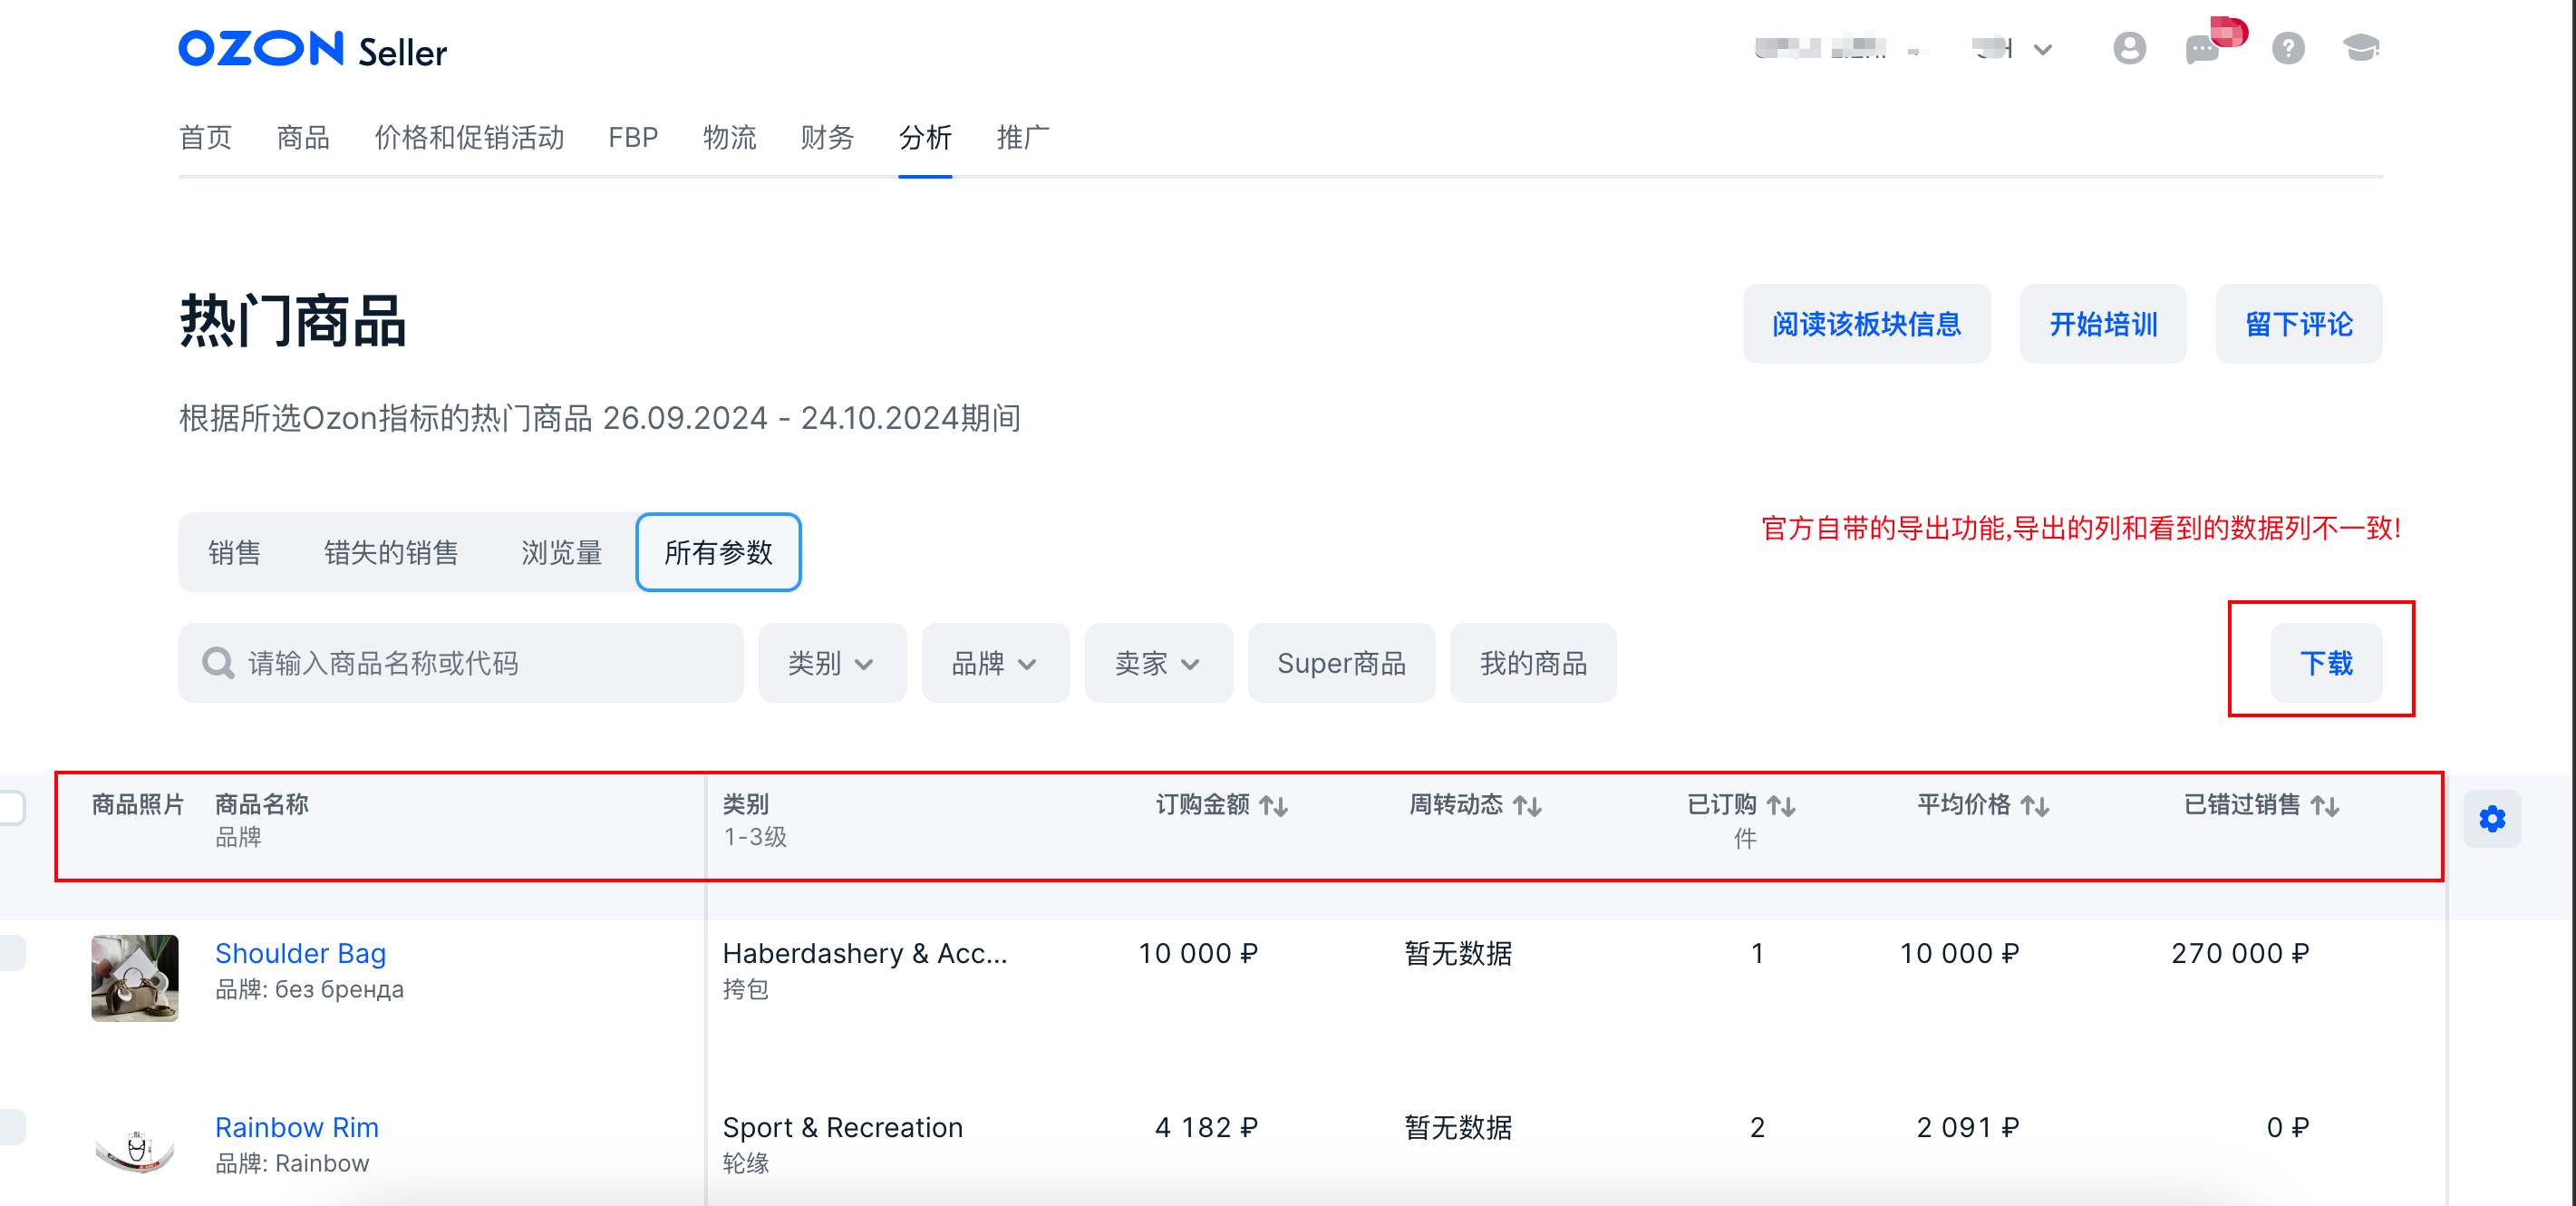Sort by 周转动态 column arrows
This screenshot has height=1206, width=2576.
[x=1527, y=806]
